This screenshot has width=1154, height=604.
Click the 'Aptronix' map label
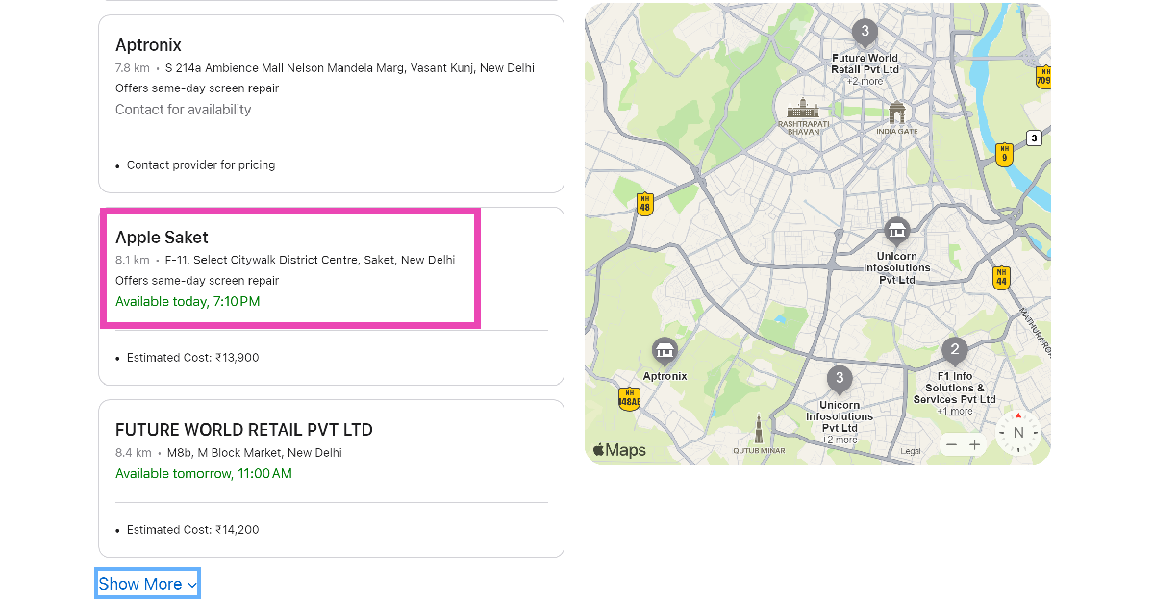[x=665, y=376]
